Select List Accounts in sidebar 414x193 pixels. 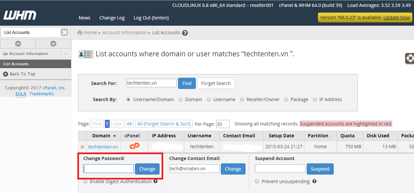36,64
